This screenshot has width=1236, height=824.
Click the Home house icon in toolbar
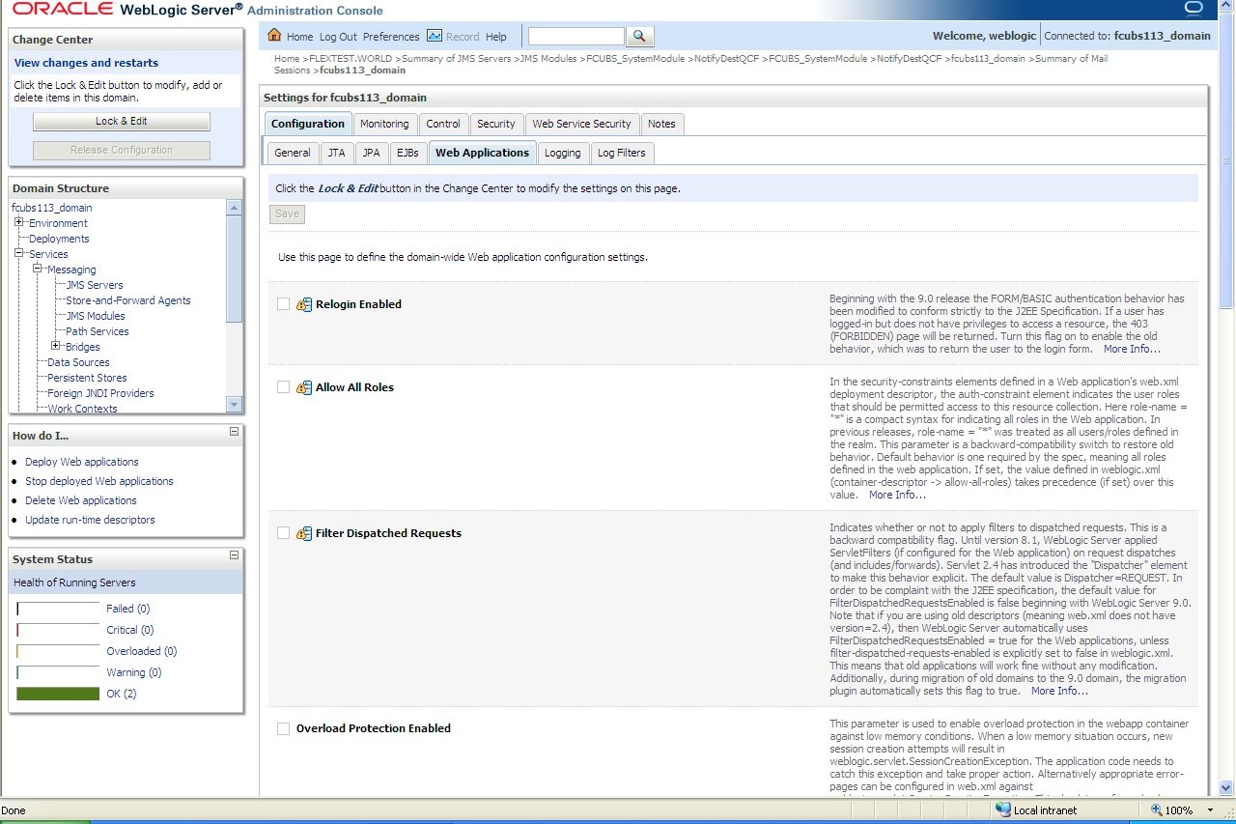click(x=274, y=36)
